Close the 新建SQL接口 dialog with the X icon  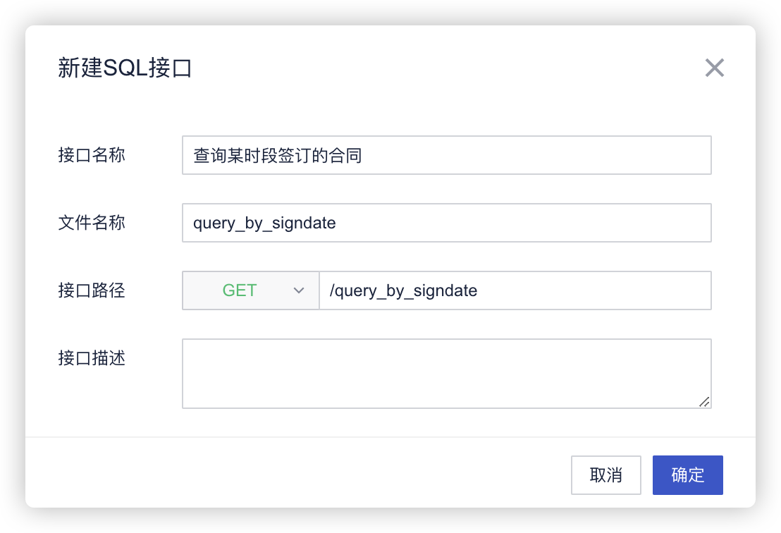click(715, 68)
